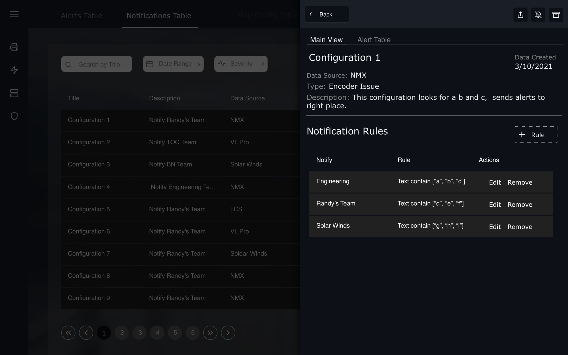Open the hamburger menu
This screenshot has width=568, height=355.
tap(14, 14)
